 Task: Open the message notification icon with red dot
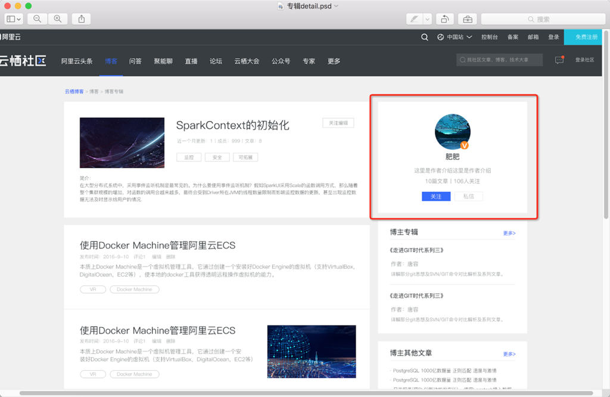point(559,60)
